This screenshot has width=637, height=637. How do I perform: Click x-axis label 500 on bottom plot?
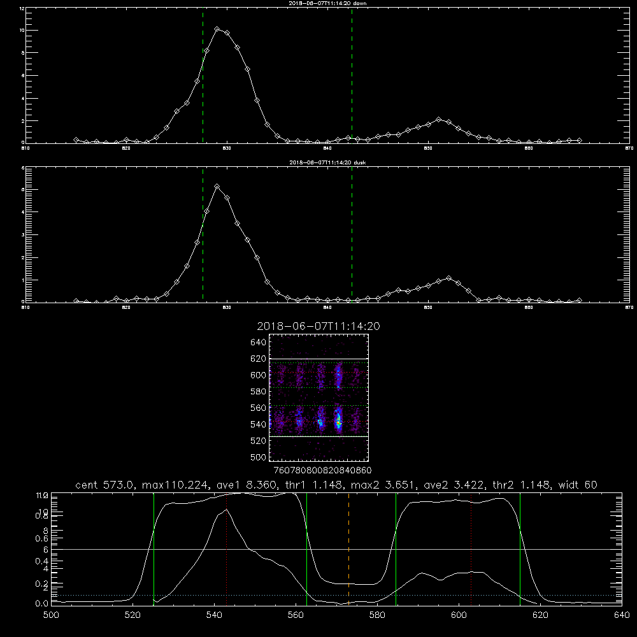coord(51,615)
